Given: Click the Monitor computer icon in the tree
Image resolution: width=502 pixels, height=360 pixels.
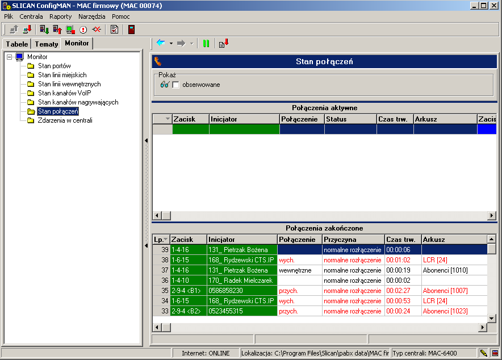Looking at the screenshot, I should pos(19,57).
